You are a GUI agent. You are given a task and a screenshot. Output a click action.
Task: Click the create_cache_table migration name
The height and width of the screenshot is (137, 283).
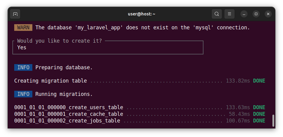pos(69,114)
